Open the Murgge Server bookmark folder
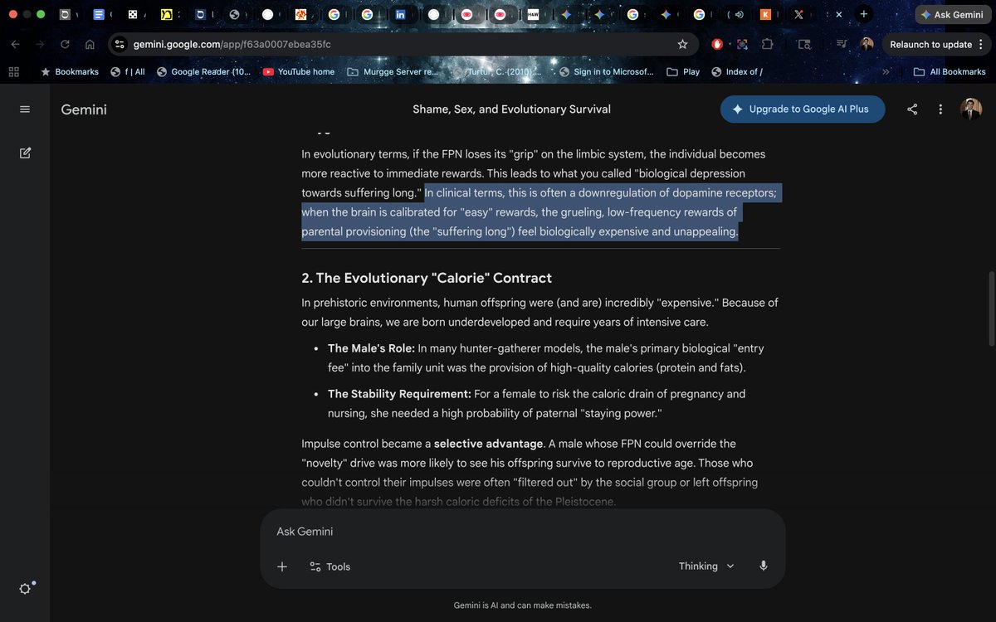 pos(393,72)
